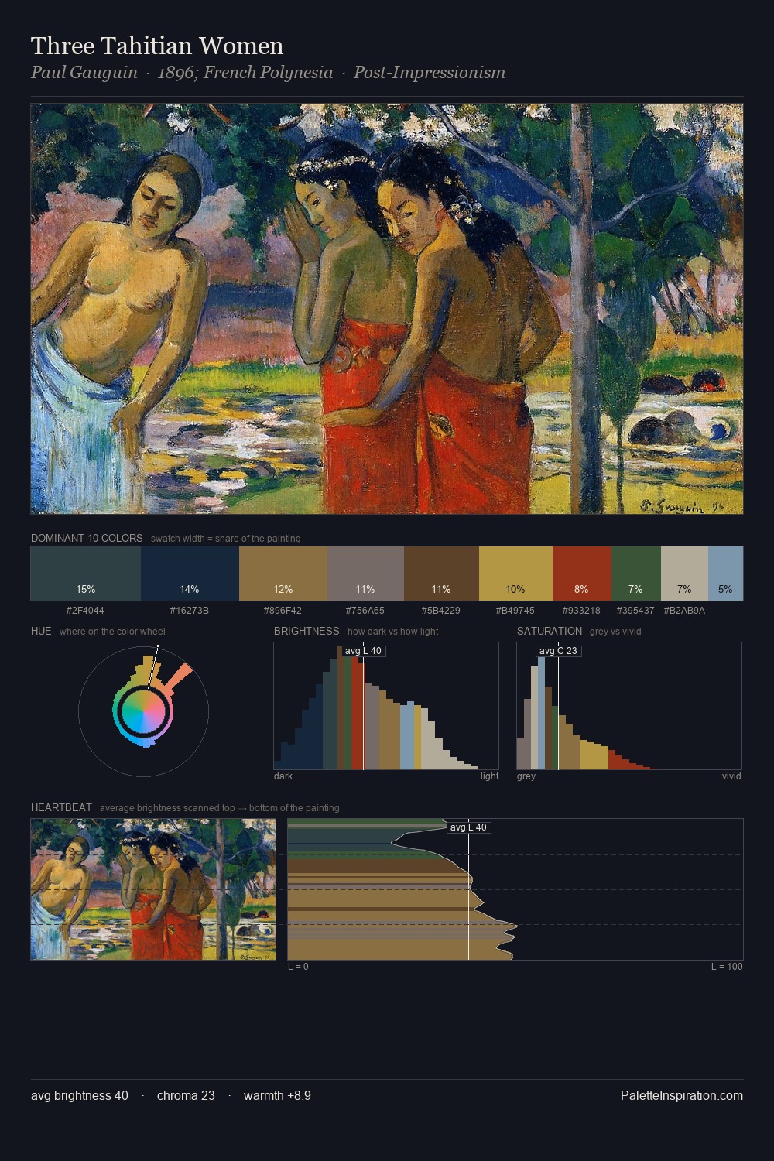Click the 'avg L 40' brightness histogram label
The image size is (774, 1161).
[363, 651]
